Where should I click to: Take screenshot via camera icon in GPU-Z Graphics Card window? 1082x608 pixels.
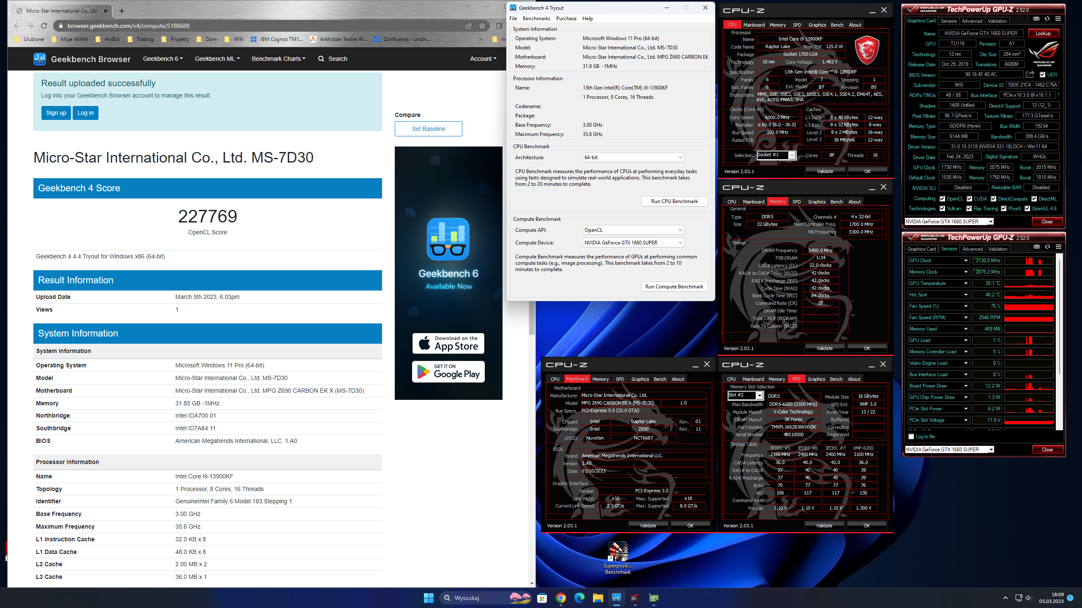click(x=1036, y=19)
